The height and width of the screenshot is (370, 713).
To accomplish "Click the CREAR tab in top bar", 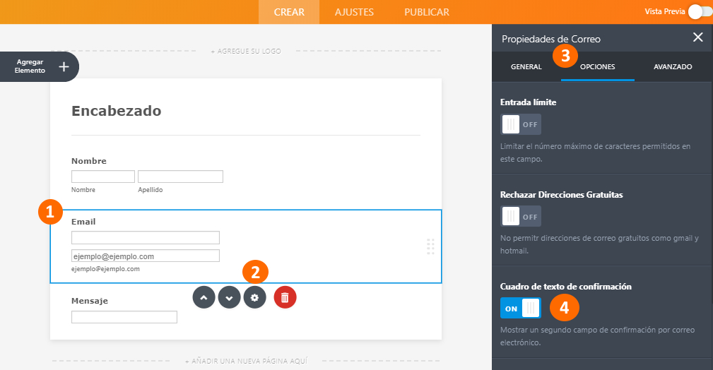I will click(x=288, y=12).
